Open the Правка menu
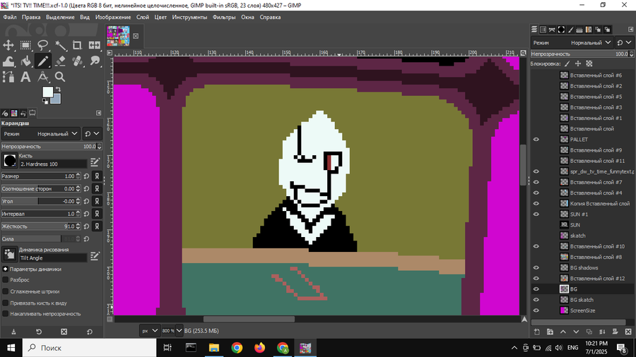Image resolution: width=636 pixels, height=357 pixels. click(x=31, y=17)
